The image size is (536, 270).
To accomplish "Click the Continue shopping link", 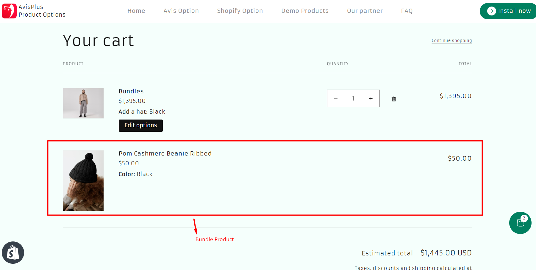I will point(451,40).
